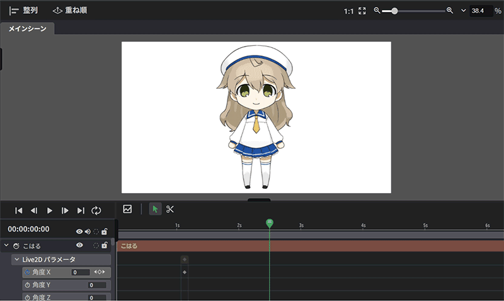Play the animation
Image resolution: width=504 pixels, height=301 pixels.
click(50, 210)
